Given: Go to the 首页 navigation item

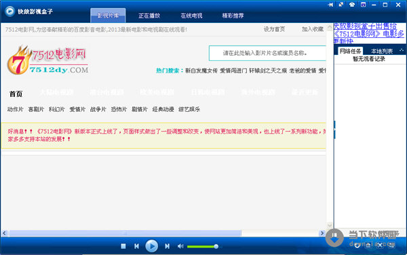Looking at the screenshot, I should pos(16,94).
